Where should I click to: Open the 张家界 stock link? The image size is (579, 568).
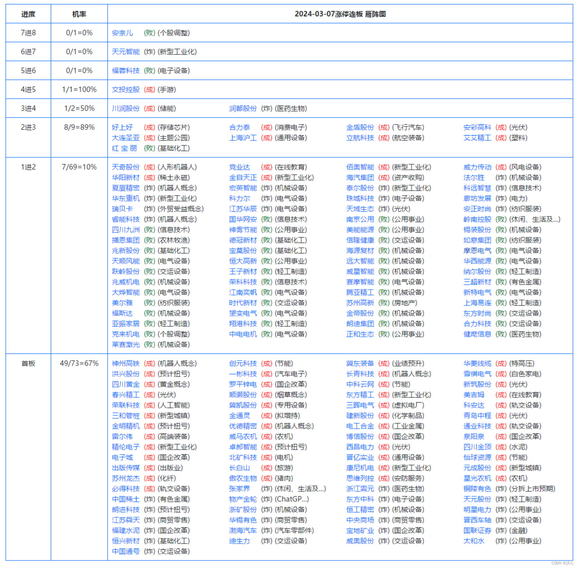click(x=240, y=489)
